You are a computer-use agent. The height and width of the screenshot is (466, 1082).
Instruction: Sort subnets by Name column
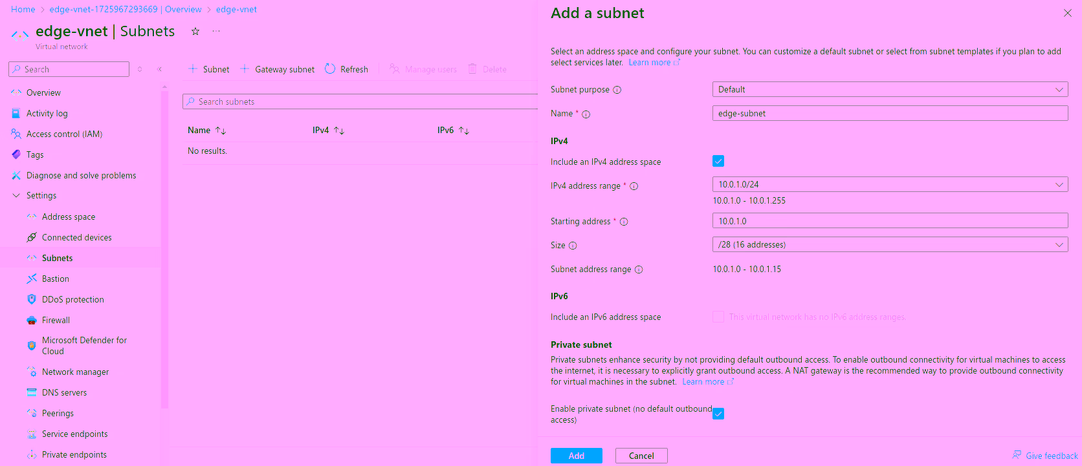206,130
